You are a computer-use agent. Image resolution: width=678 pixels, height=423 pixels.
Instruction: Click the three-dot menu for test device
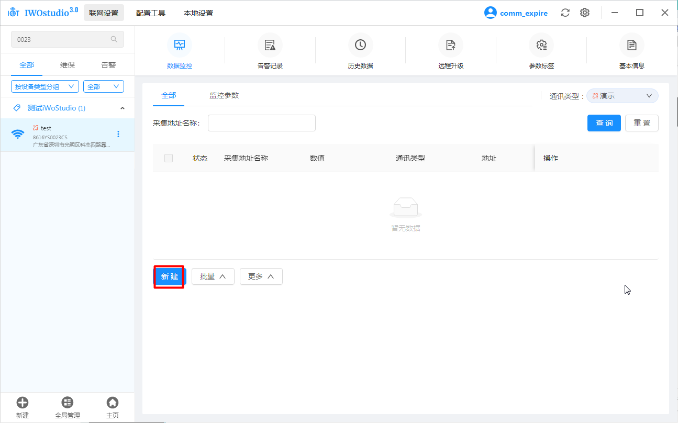[x=118, y=134]
